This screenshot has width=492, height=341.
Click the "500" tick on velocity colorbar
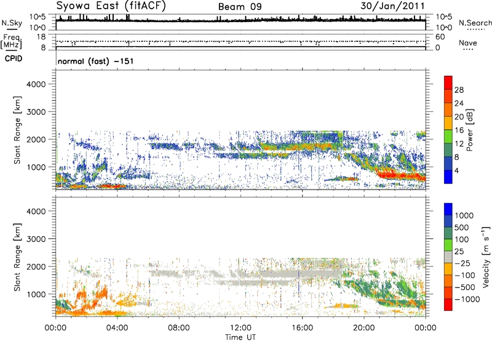tap(462, 227)
